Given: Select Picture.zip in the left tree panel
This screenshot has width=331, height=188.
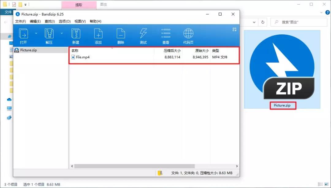Looking at the screenshot, I should click(x=28, y=50).
